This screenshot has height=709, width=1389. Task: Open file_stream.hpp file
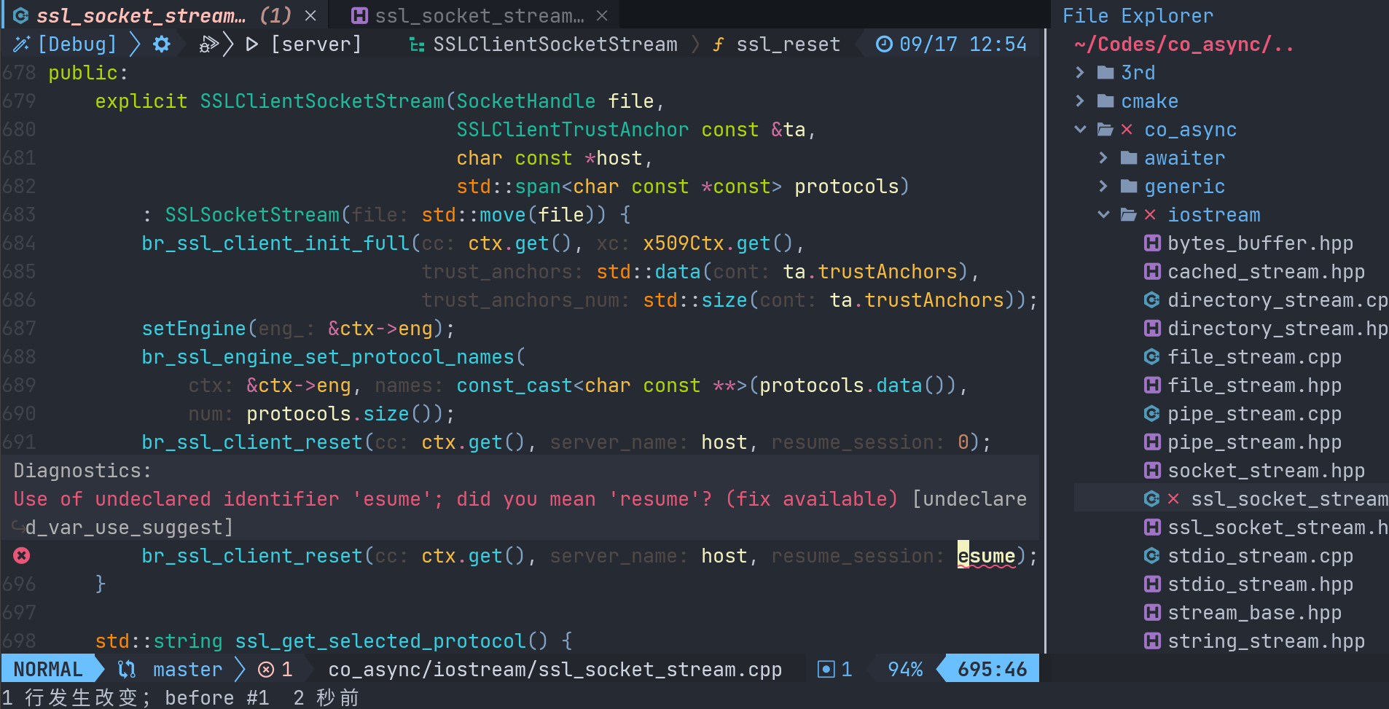pyautogui.click(x=1254, y=385)
